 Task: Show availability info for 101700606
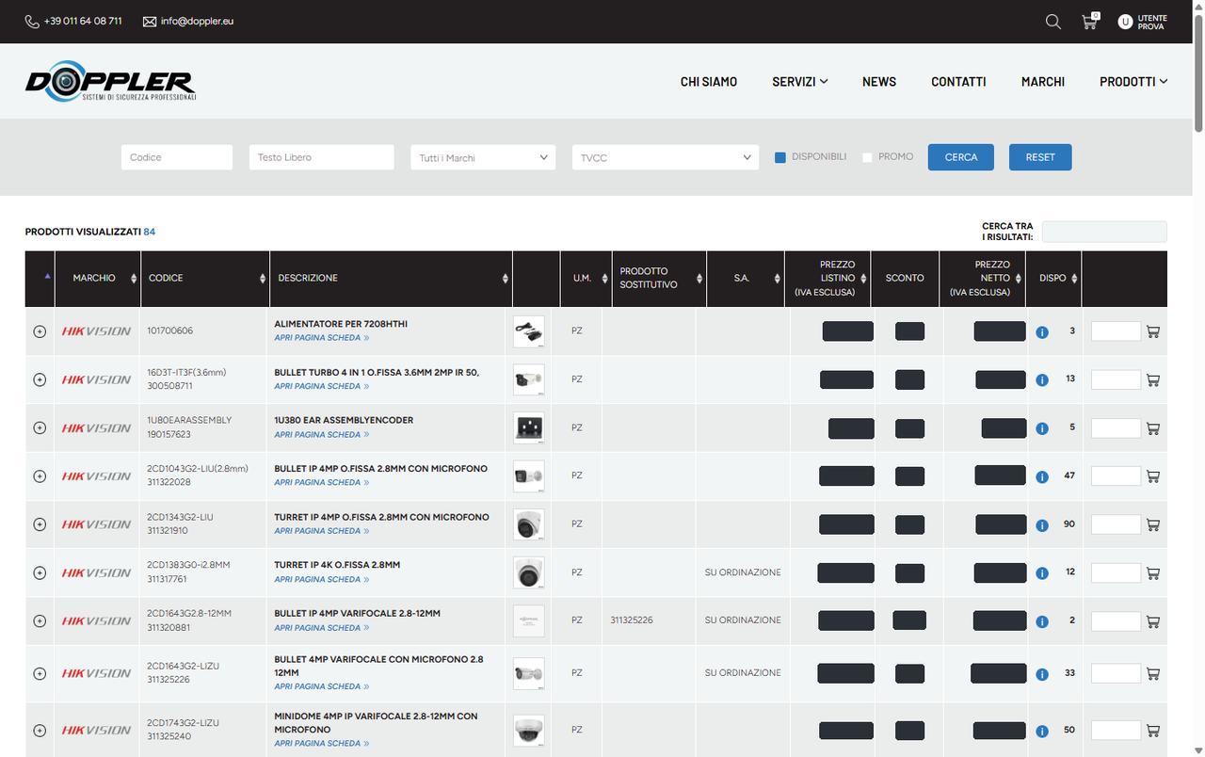1042,332
